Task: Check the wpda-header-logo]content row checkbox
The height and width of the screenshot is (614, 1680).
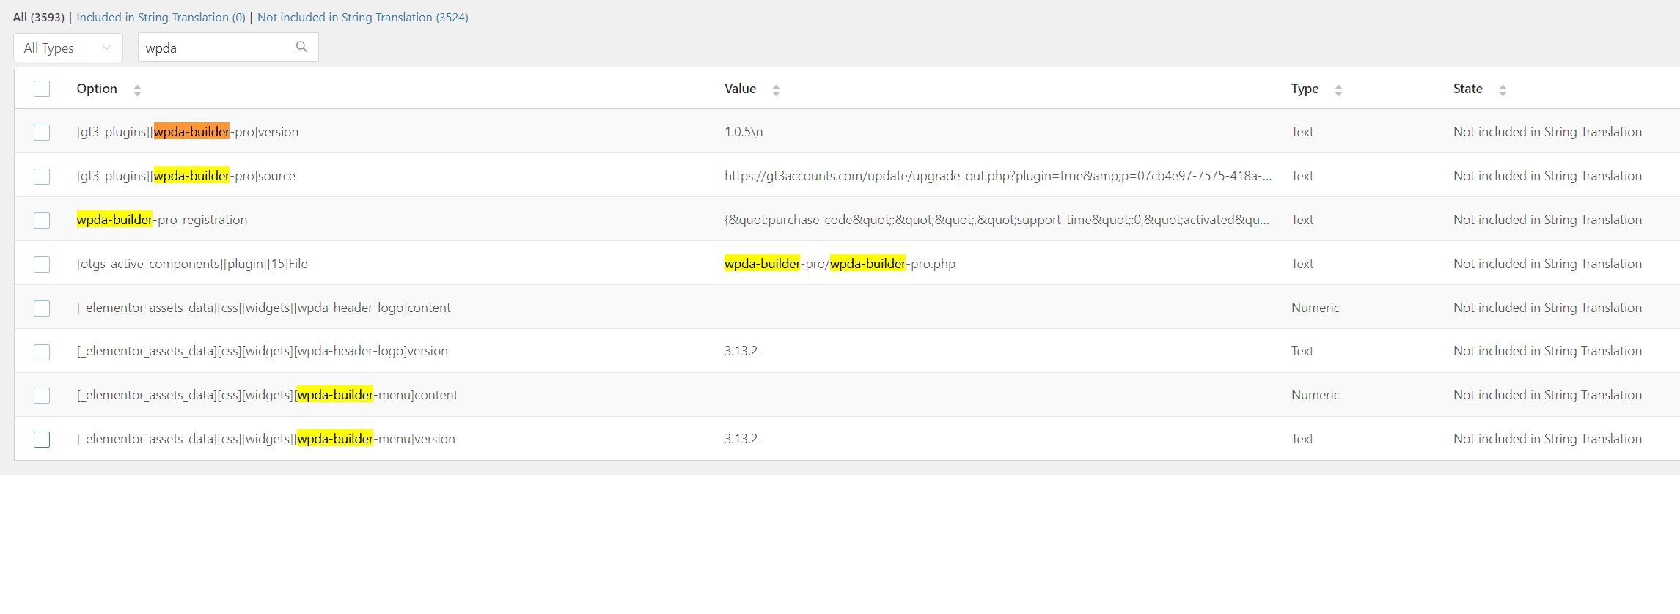Action: (x=42, y=308)
